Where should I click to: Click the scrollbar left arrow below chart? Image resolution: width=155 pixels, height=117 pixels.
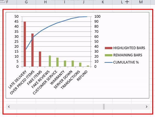pos(9,107)
